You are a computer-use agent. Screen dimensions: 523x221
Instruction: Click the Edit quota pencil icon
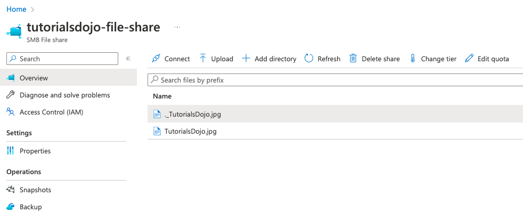point(469,59)
